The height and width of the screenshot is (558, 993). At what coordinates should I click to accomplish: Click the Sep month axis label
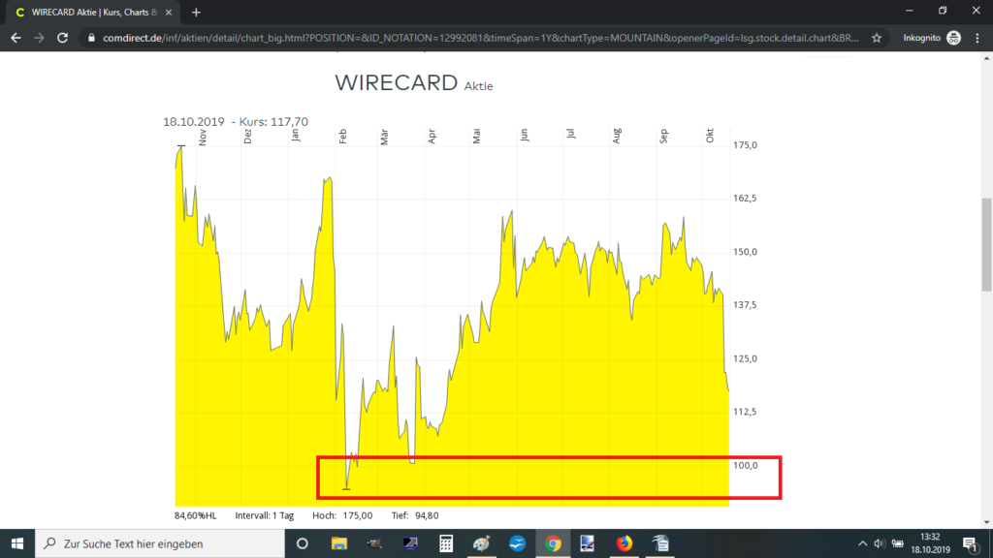pos(663,136)
